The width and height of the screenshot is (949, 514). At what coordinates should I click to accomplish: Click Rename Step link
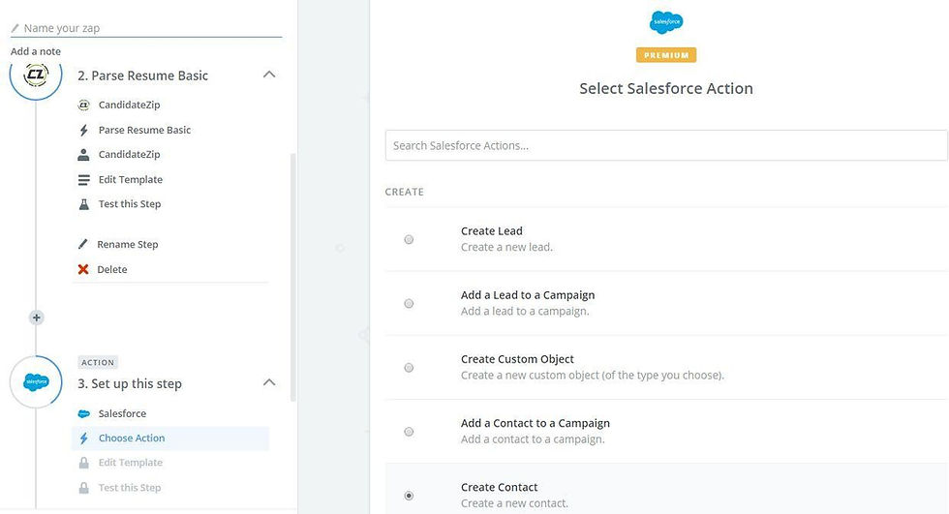[x=127, y=244]
